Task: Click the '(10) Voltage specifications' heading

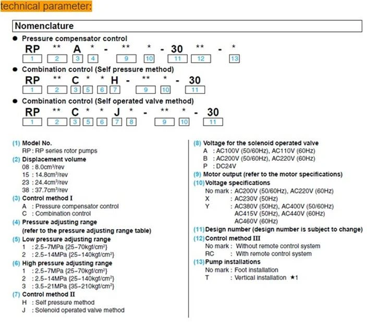Action: point(231,183)
